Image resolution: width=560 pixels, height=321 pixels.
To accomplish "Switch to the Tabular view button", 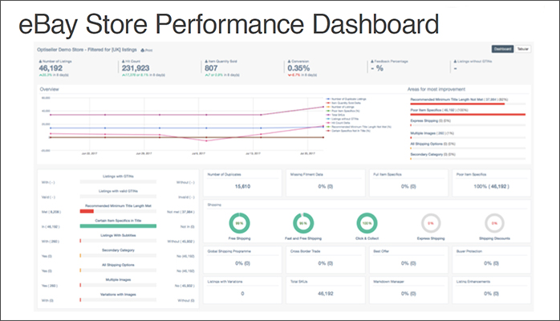I will (x=522, y=49).
